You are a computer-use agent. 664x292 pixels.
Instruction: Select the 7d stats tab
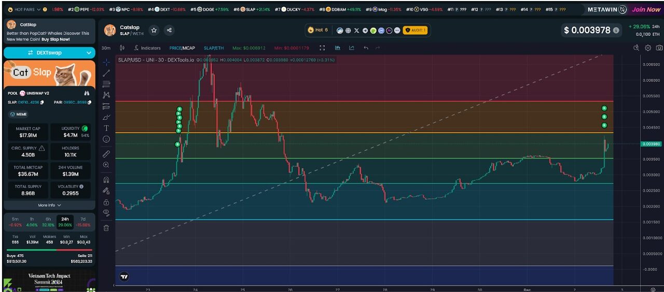pyautogui.click(x=83, y=223)
